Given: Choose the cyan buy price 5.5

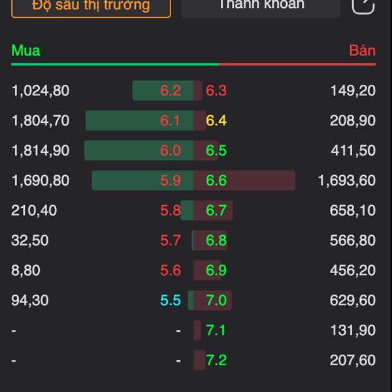Looking at the screenshot, I should click(171, 301).
